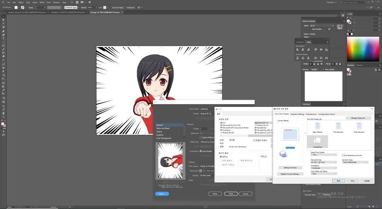Screen dimensions: 382x209
Task: Open the Select Print Quality dropdown
Action: coord(324,155)
